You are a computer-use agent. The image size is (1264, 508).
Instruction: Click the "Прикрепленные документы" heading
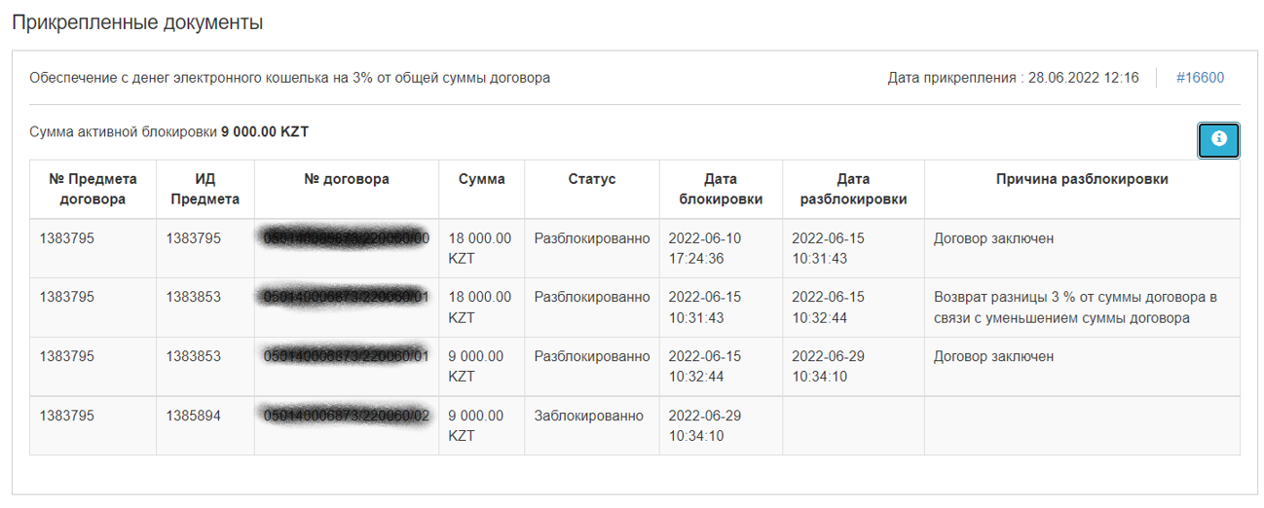(137, 22)
